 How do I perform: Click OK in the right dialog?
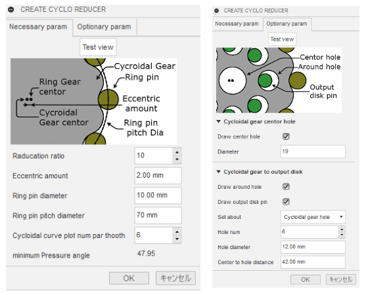point(306,279)
